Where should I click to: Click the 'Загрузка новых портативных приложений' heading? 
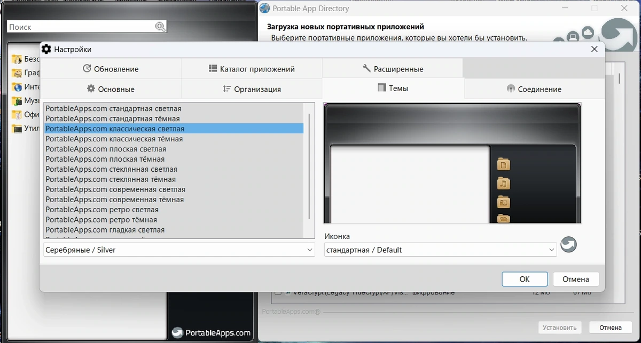(345, 26)
